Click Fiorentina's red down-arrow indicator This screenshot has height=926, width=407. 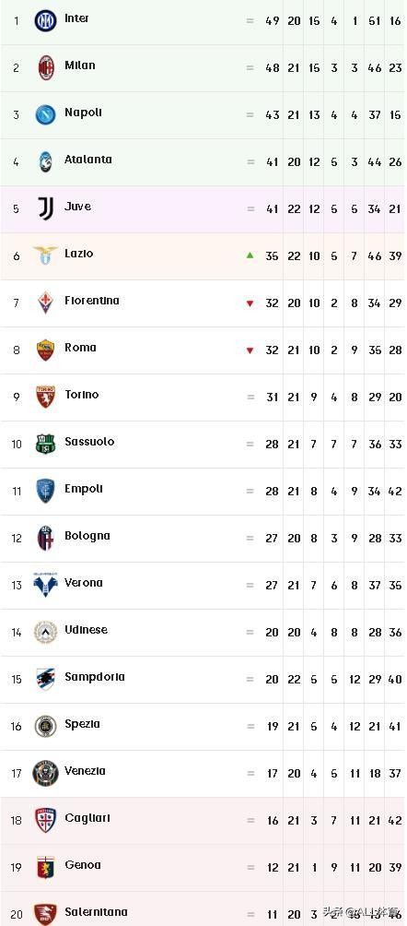(x=250, y=303)
